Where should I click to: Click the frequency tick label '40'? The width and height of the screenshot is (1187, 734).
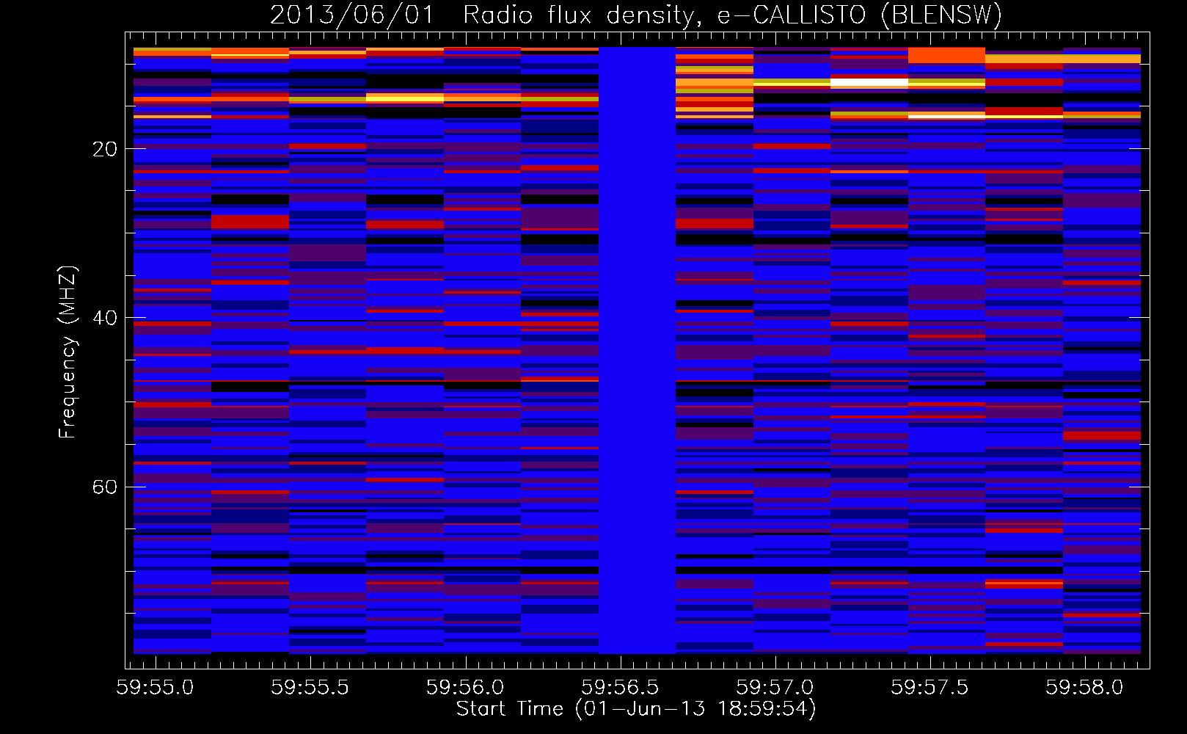[x=104, y=318]
